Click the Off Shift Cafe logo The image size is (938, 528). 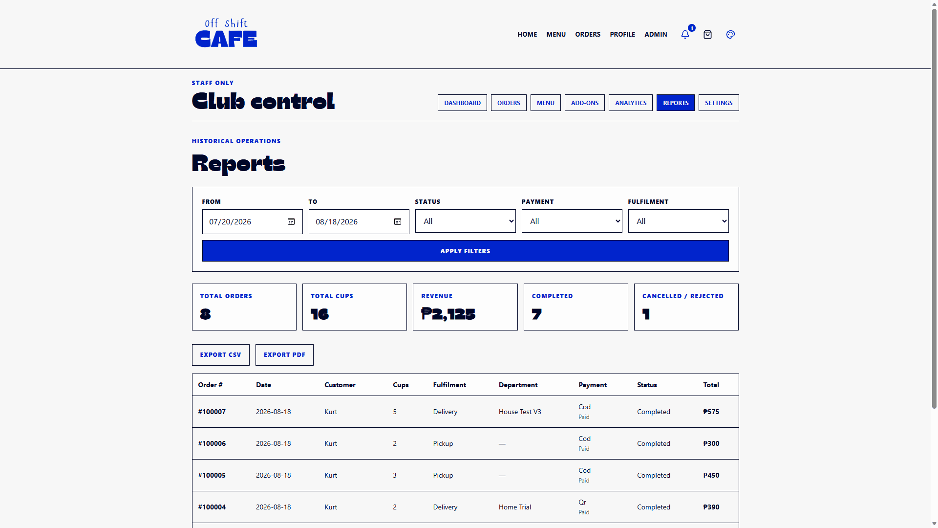coord(226,34)
